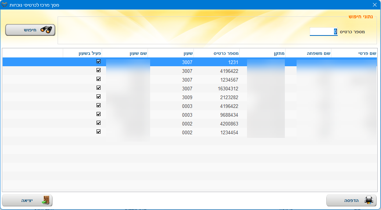Viewport: 381px width, 210px height.
Task: Uncheck active checkbox for card 1231
Action: [x=98, y=62]
